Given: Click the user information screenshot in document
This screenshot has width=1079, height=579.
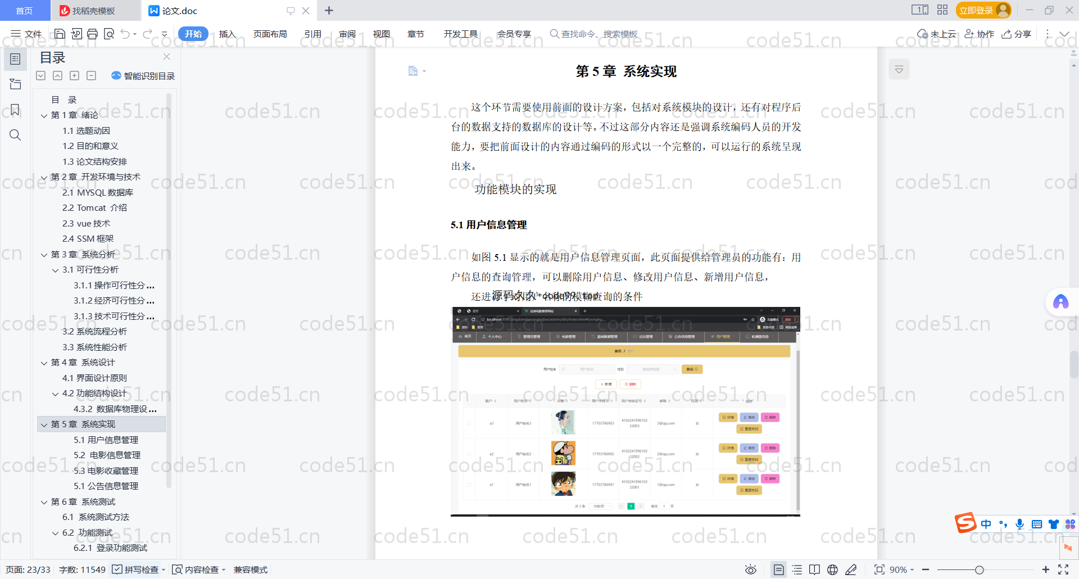Looking at the screenshot, I should (625, 411).
